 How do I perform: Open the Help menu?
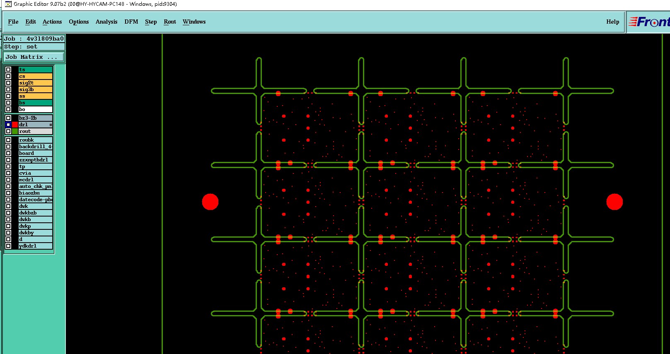tap(613, 22)
